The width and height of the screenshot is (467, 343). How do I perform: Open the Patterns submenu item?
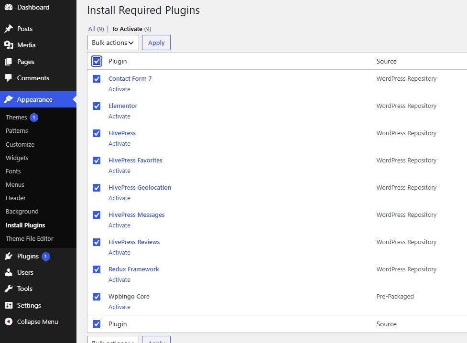tap(17, 131)
